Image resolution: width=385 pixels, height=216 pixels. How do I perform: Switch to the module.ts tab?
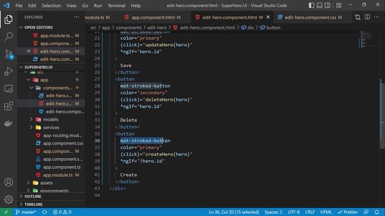tap(97, 17)
